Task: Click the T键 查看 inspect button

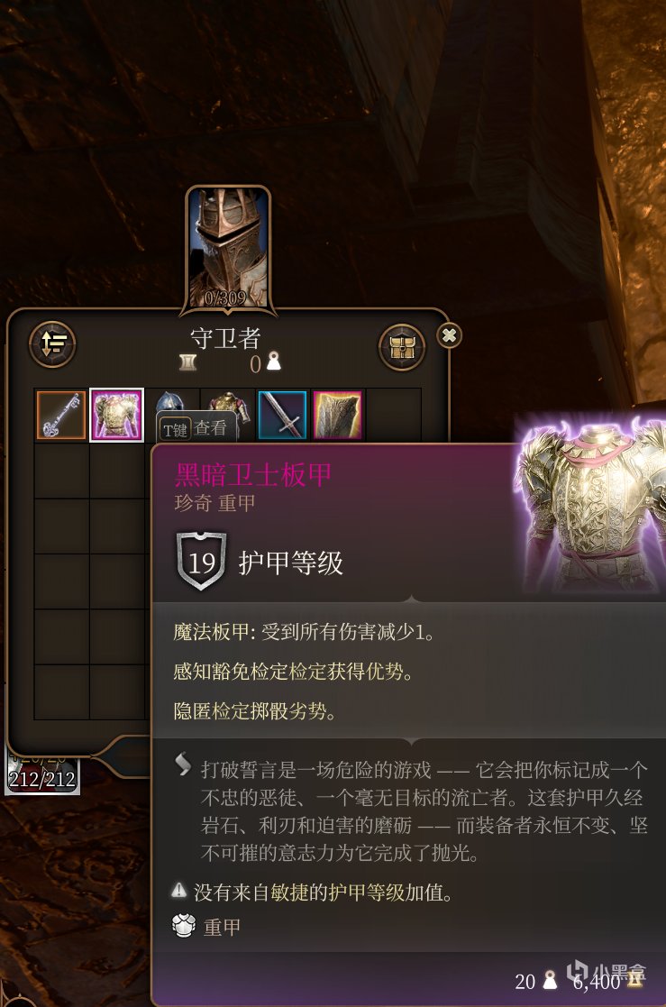Action: pos(195,428)
